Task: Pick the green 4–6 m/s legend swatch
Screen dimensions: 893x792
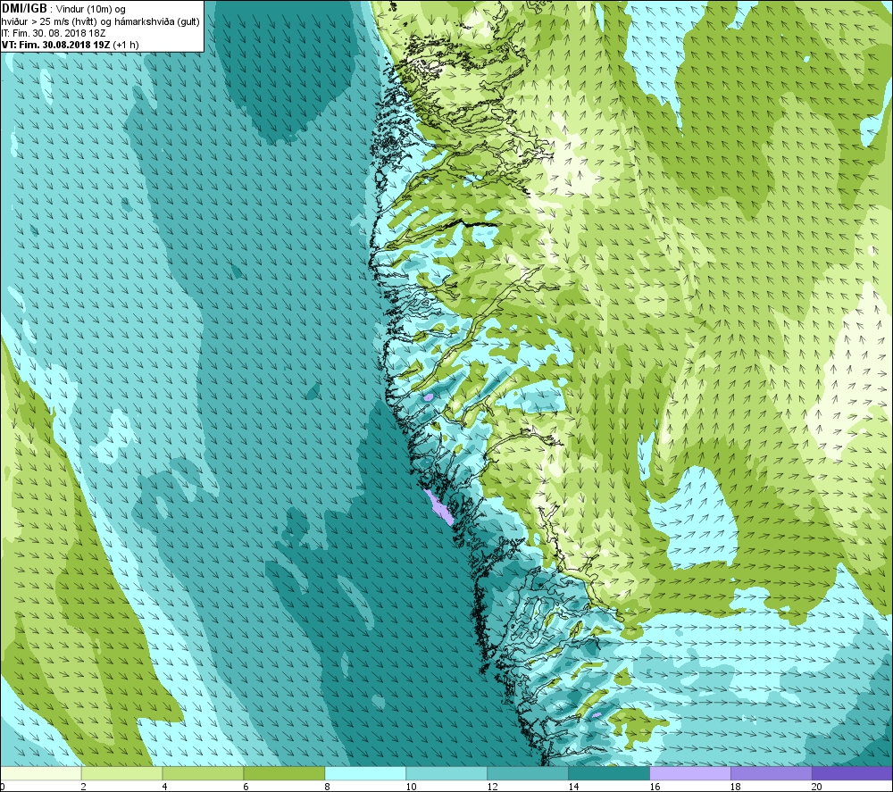Action: [x=203, y=773]
